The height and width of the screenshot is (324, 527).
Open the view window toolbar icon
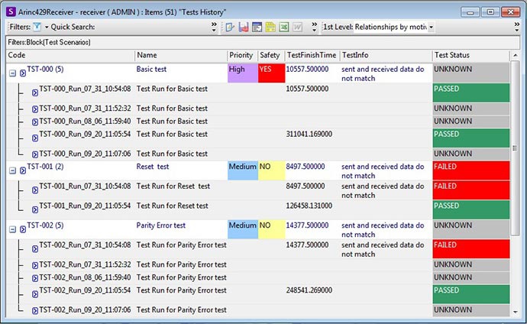257,27
